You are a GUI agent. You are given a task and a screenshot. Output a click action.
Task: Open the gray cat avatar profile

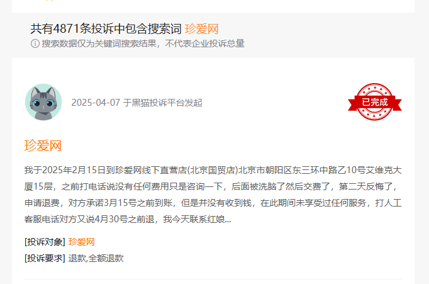click(x=43, y=102)
